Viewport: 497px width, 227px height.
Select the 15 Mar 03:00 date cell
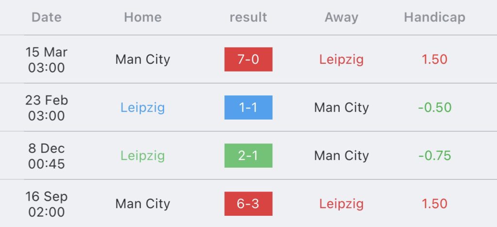coord(47,60)
